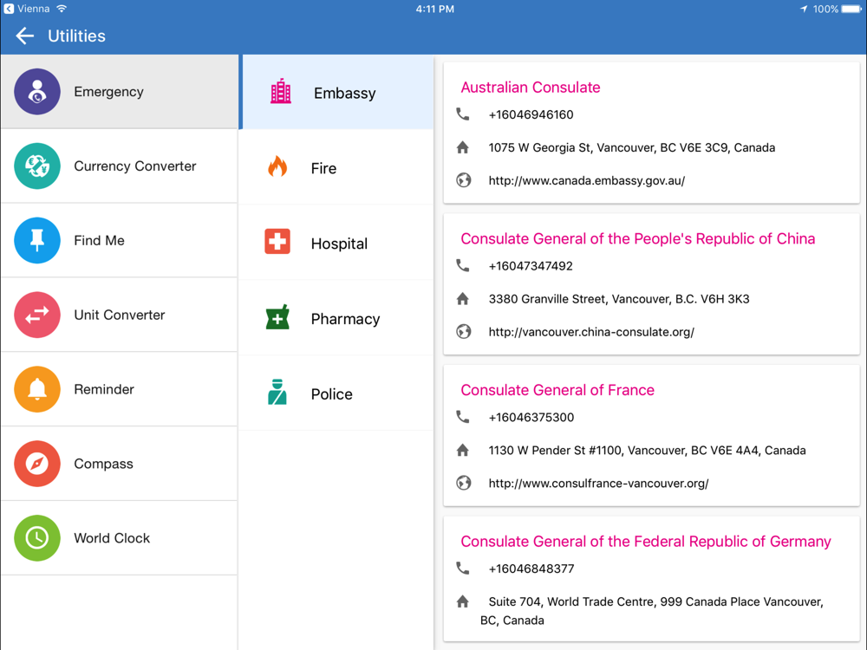Screen dimensions: 867x650
Task: Open http://www.consulfrance-vancouver.org/ link
Action: [598, 484]
